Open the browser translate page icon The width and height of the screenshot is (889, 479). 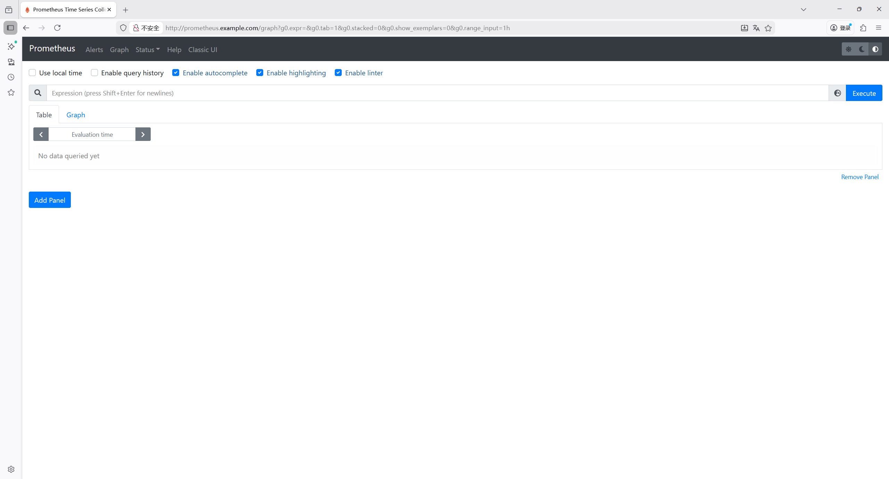coord(756,28)
